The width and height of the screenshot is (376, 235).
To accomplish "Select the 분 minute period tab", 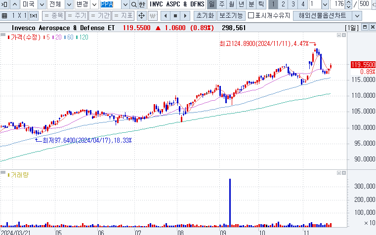I will pos(251,4).
